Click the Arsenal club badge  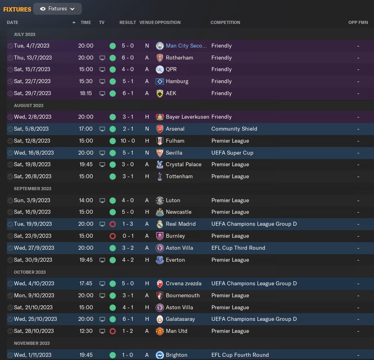coord(159,129)
